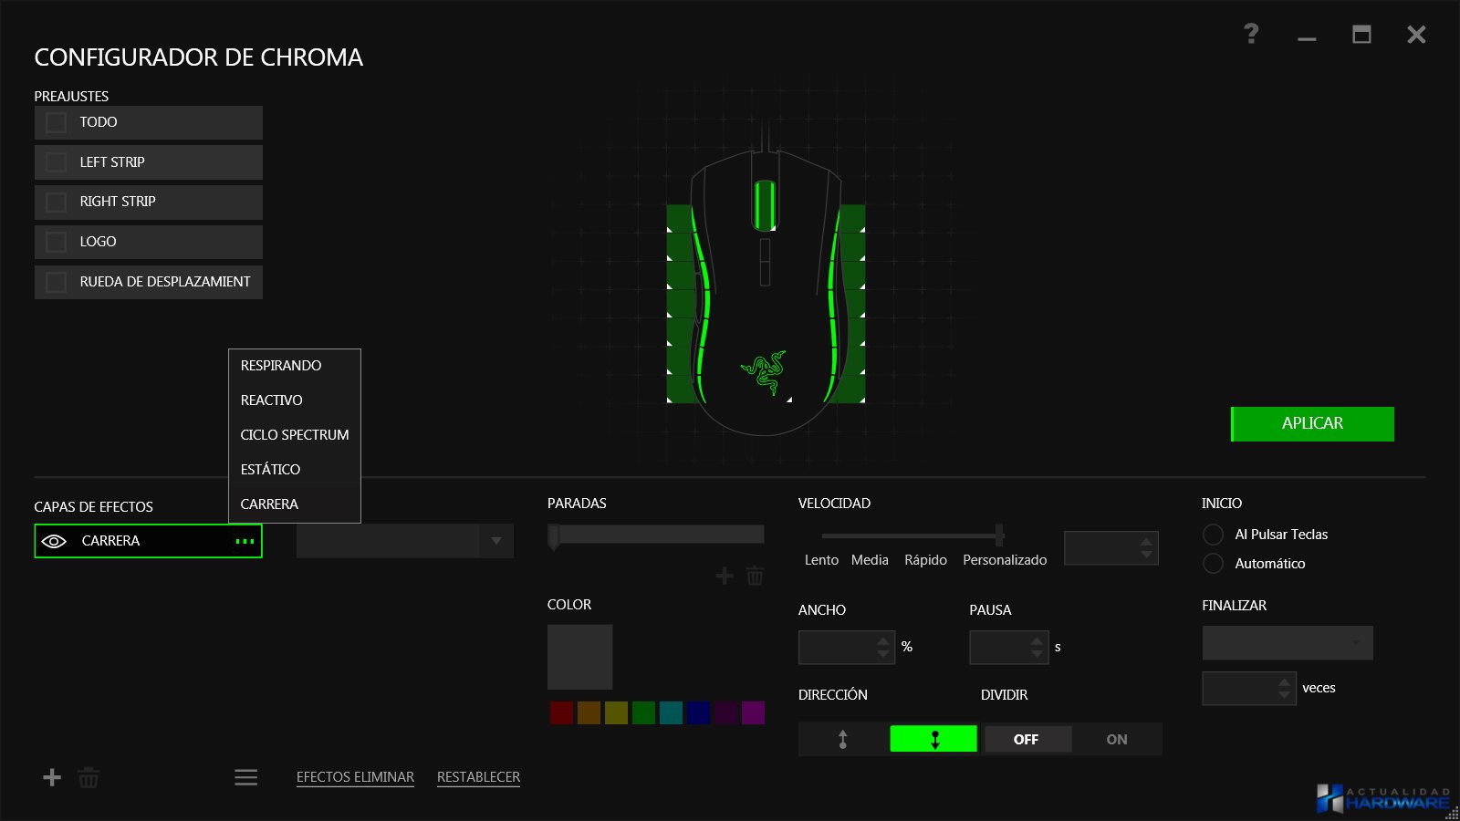
Task: Open the Finalizar dropdown
Action: (1288, 642)
